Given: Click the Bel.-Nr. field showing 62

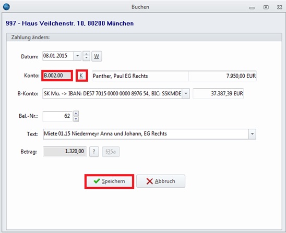Looking at the screenshot, I should click(57, 116).
